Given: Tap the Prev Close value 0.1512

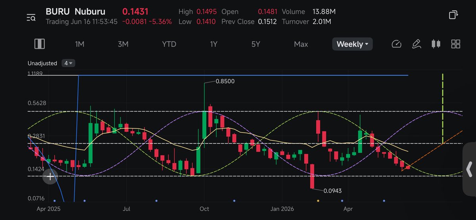Looking at the screenshot, I should pyautogui.click(x=267, y=21).
